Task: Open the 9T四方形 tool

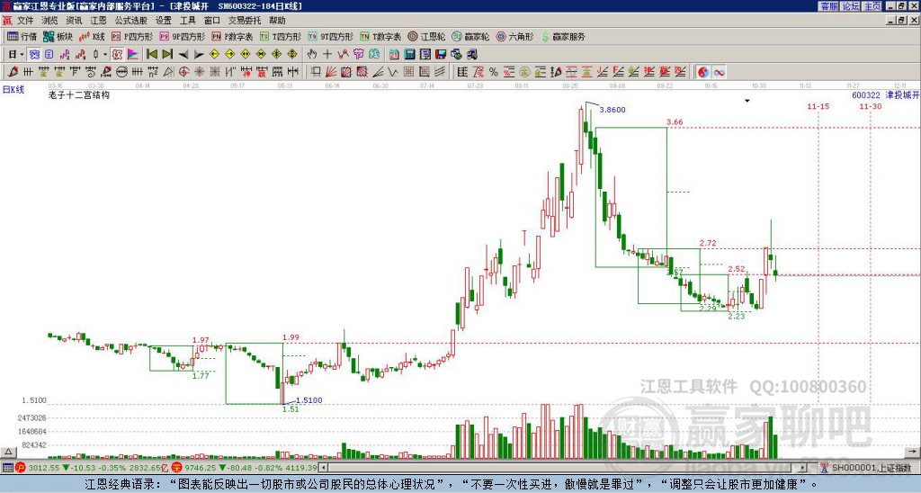Action: click(x=330, y=36)
